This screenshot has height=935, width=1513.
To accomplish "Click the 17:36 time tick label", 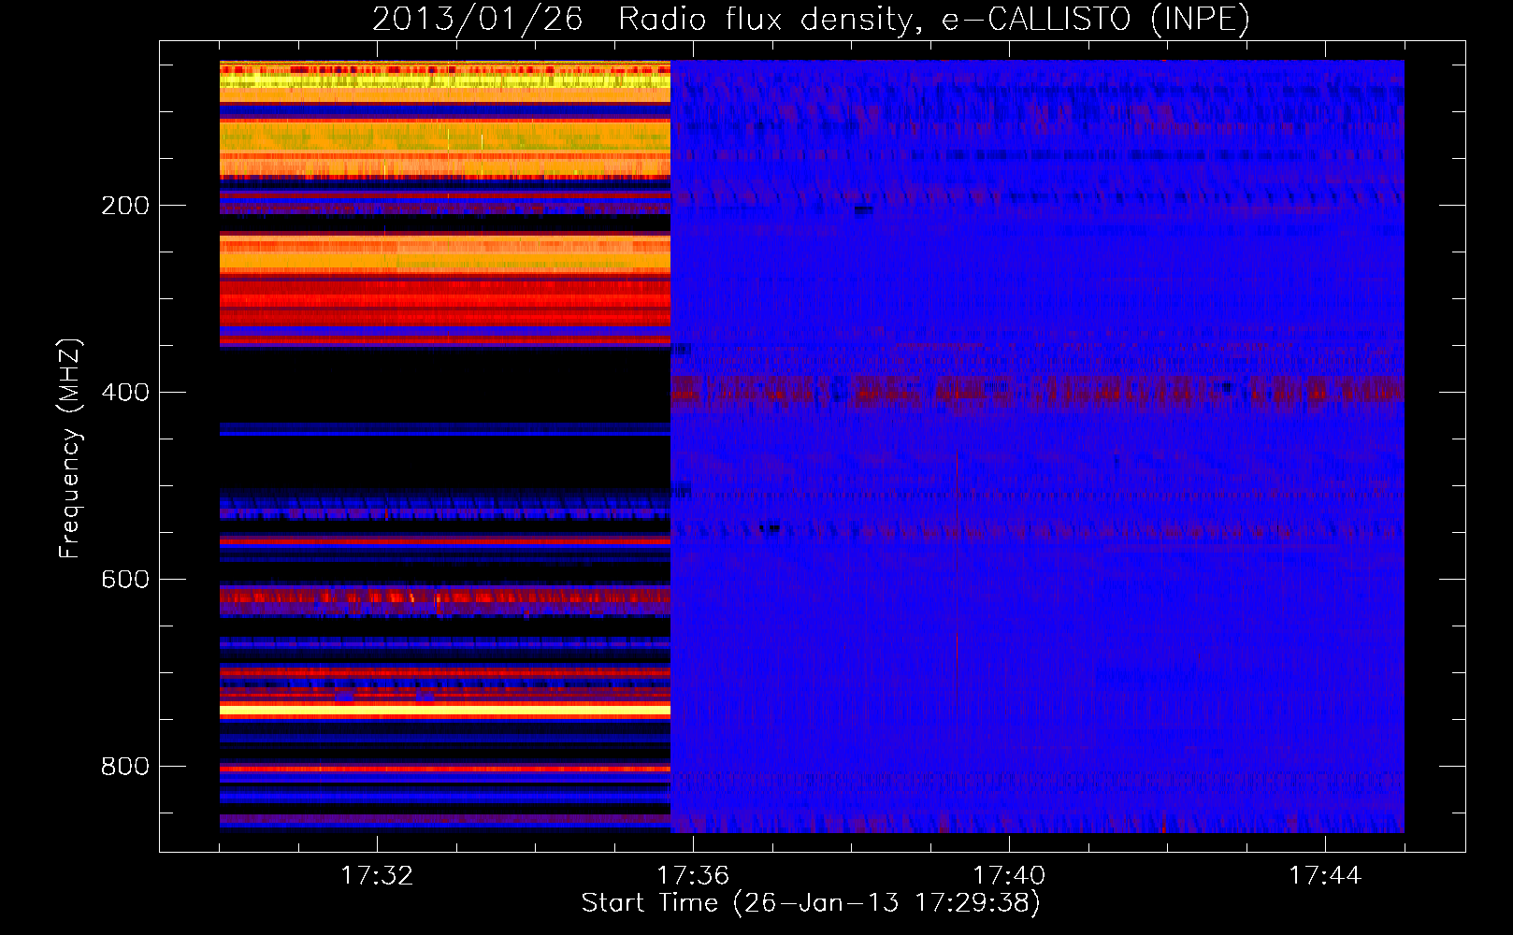I will (693, 876).
